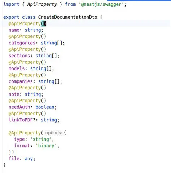Click the 'note' property identifier
This screenshot has height=173, width=171.
point(14,94)
